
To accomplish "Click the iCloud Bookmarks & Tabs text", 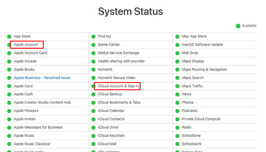I will (119, 102).
